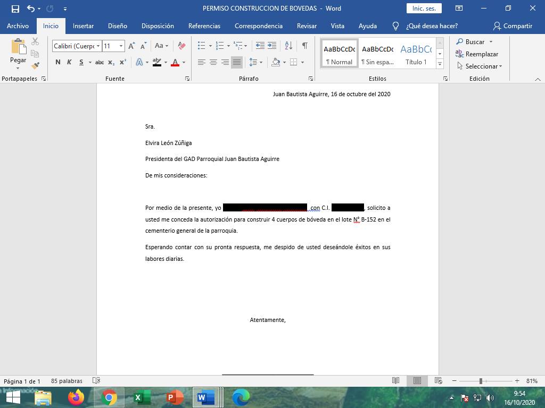
Task: Click the zoom slider handle
Action: (481, 381)
